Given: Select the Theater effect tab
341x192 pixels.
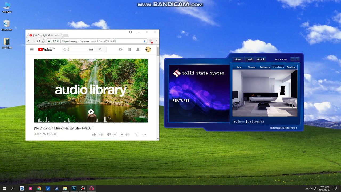Looking at the screenshot, I should 252,67.
